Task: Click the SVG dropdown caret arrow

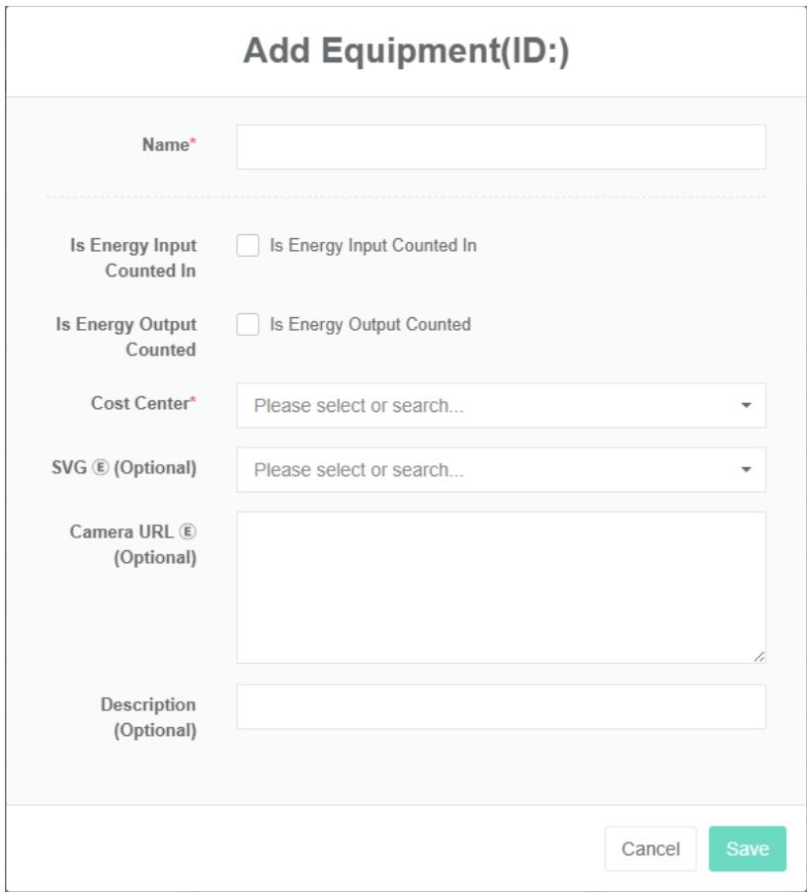Action: [746, 470]
